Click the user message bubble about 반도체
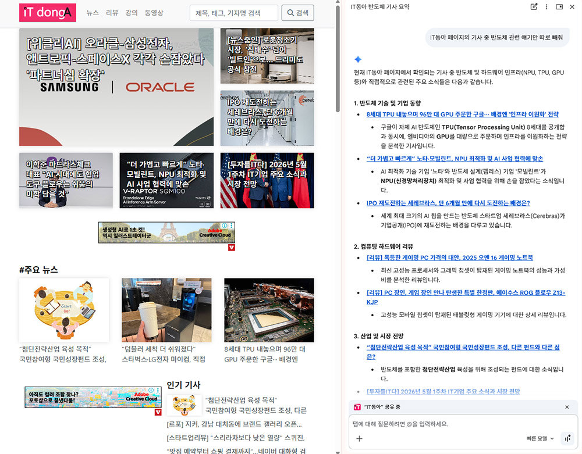582x454 pixels. pos(497,37)
